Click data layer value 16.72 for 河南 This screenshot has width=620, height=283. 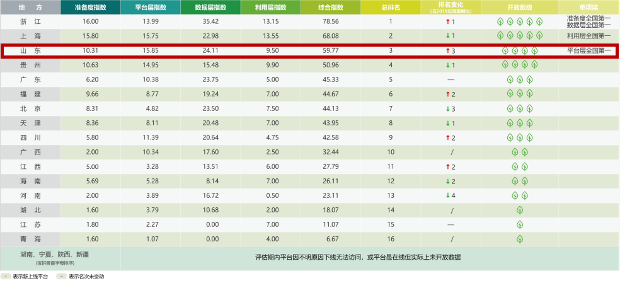pos(210,195)
